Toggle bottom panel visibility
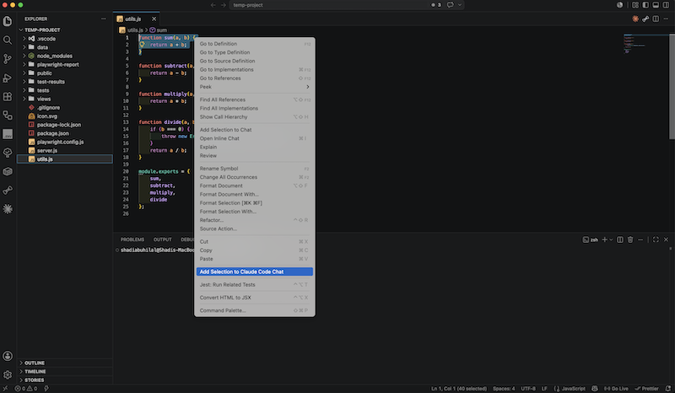The image size is (675, 393). coord(656,5)
